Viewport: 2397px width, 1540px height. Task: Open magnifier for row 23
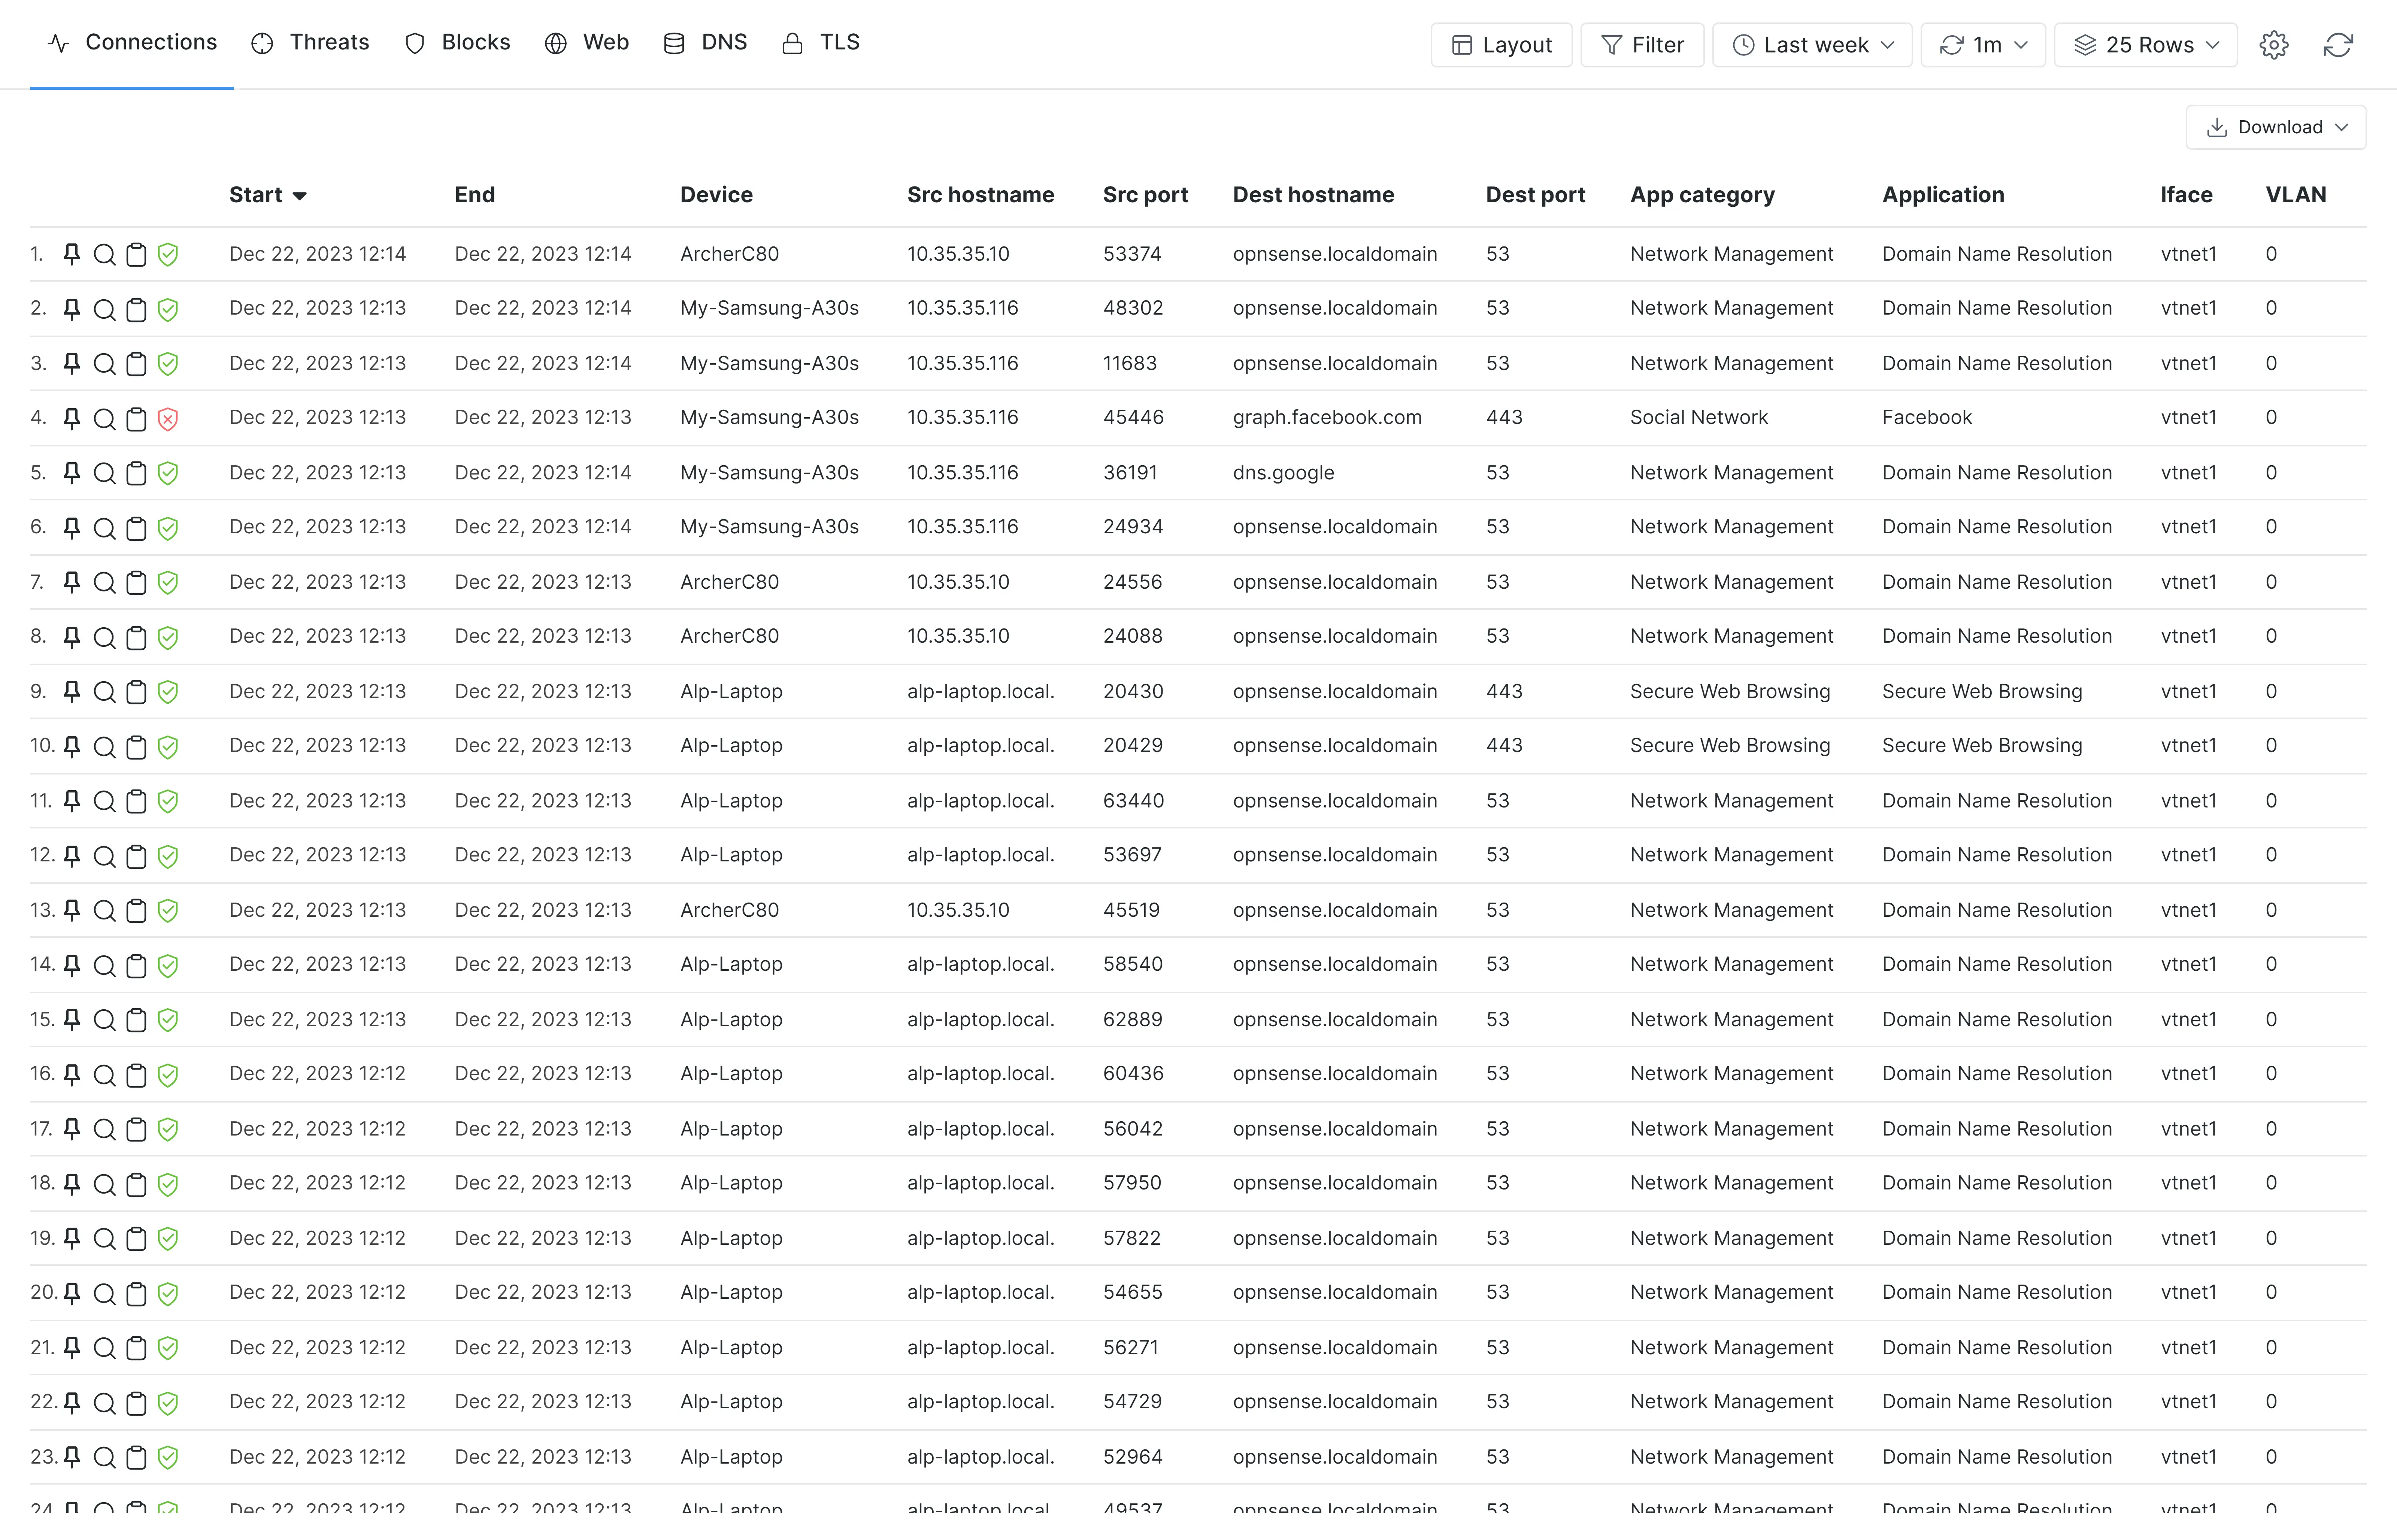pos(104,1458)
